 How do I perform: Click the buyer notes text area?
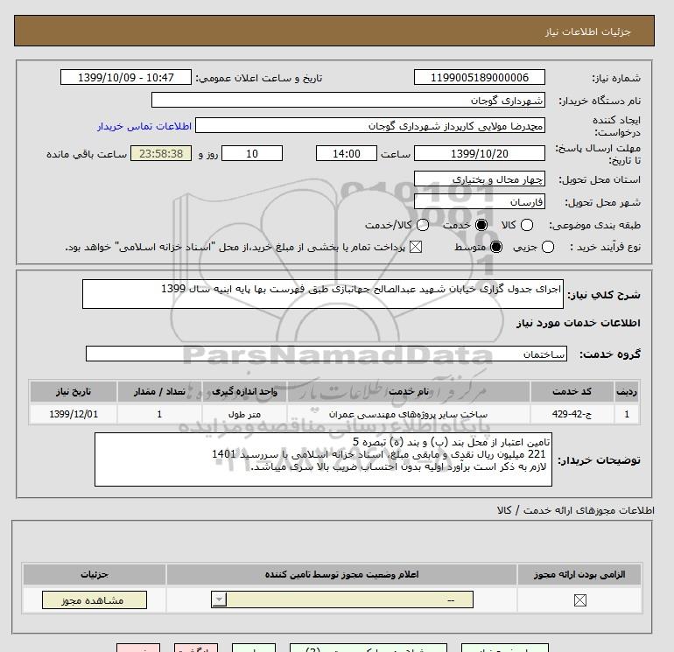click(323, 459)
